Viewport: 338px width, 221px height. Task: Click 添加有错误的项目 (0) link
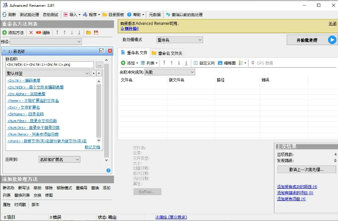click(295, 193)
